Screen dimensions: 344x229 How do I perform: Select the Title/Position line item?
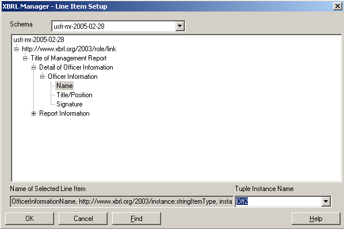coord(74,95)
